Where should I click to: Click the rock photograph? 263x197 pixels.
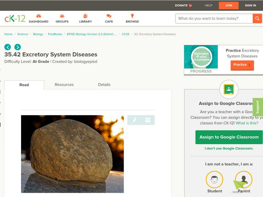coord(72,154)
